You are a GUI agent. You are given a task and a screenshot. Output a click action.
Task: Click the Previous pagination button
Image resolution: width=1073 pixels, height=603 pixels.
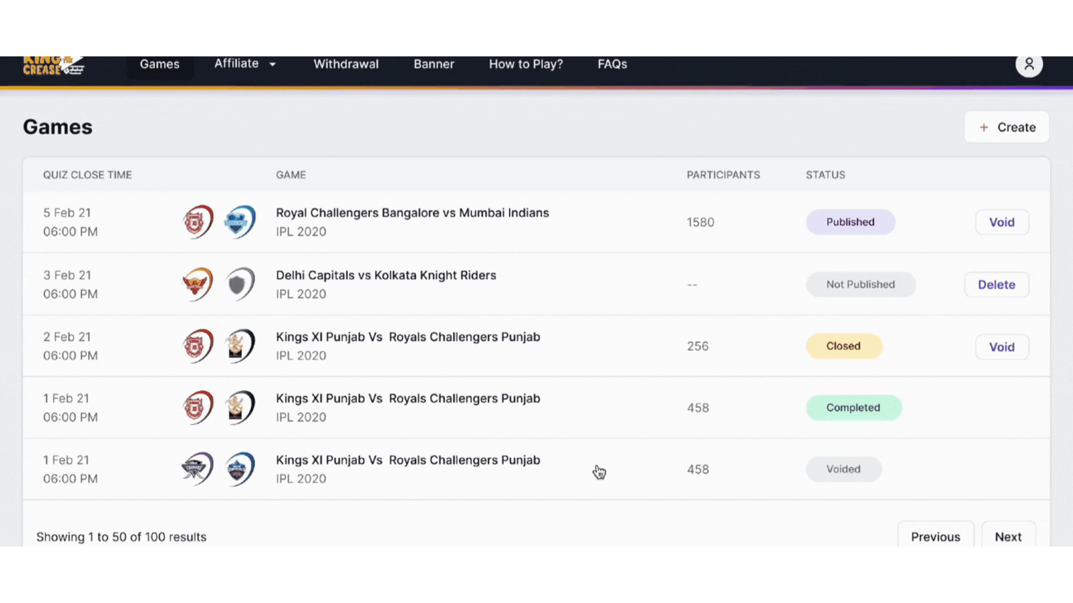(936, 537)
